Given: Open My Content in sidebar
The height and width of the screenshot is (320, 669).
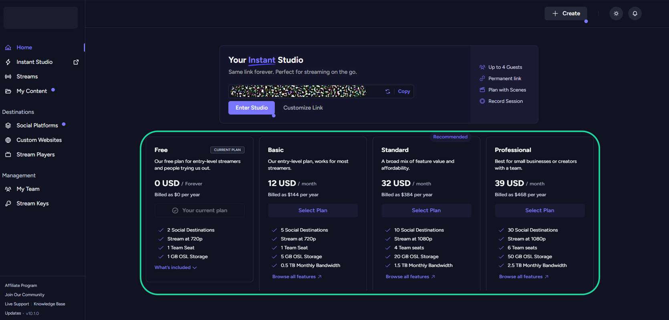Looking at the screenshot, I should point(32,91).
